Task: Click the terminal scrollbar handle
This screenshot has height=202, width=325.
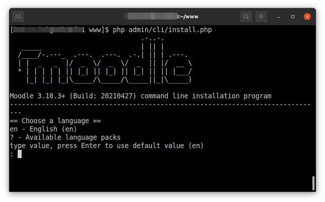Action: coord(313,183)
